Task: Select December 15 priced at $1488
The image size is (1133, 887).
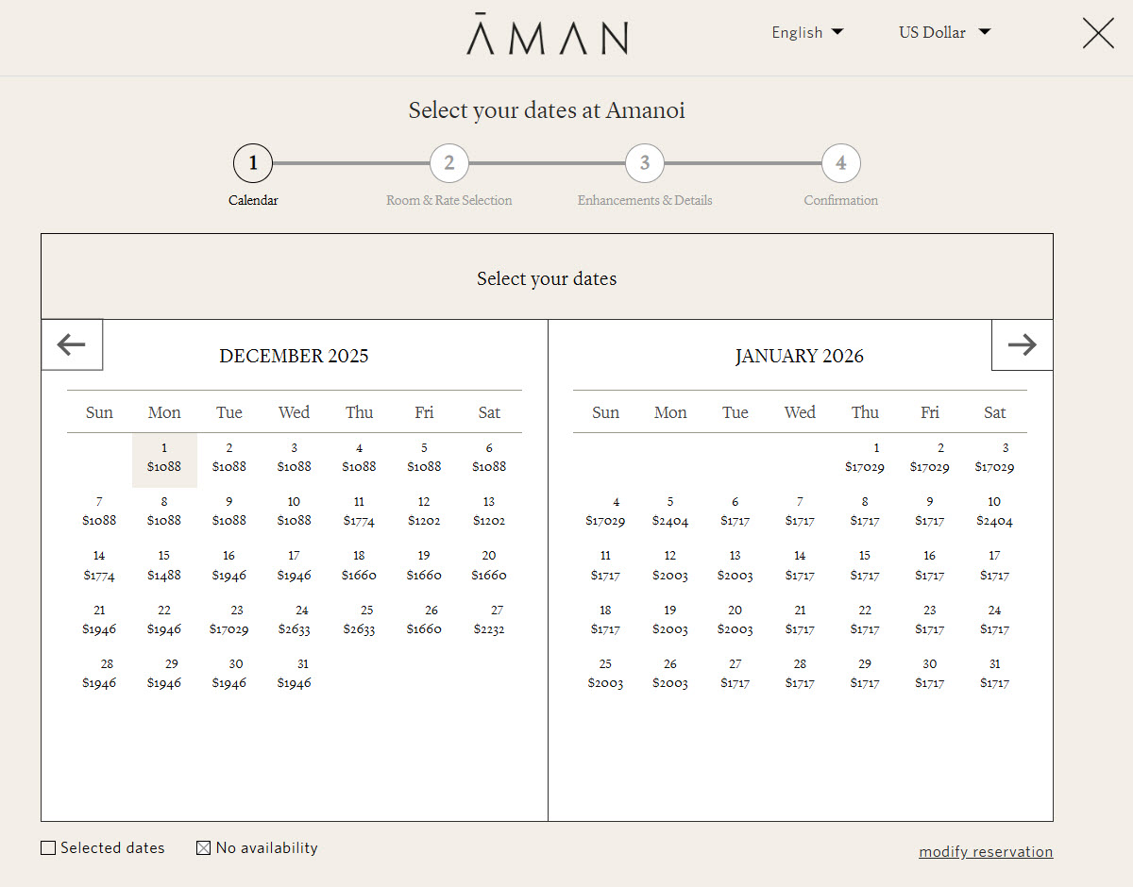Action: (164, 566)
